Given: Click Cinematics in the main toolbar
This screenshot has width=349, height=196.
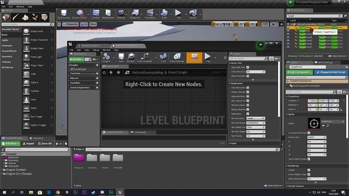Looking at the screenshot, I should [150, 14].
